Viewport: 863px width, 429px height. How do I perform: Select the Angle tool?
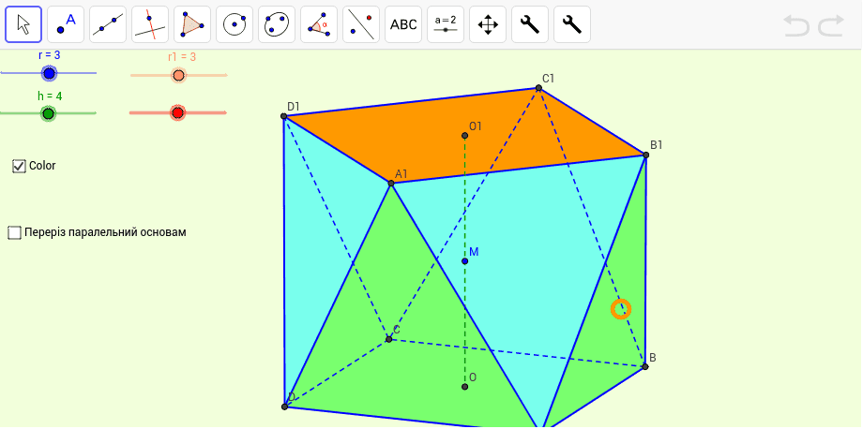(x=319, y=24)
